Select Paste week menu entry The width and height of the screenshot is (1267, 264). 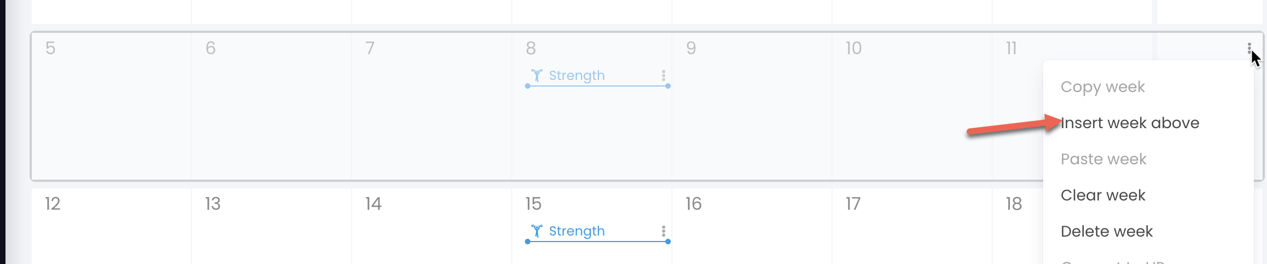click(x=1104, y=159)
